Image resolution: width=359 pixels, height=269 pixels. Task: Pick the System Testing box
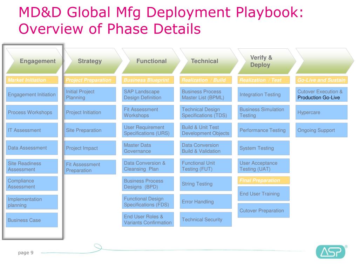click(264, 148)
